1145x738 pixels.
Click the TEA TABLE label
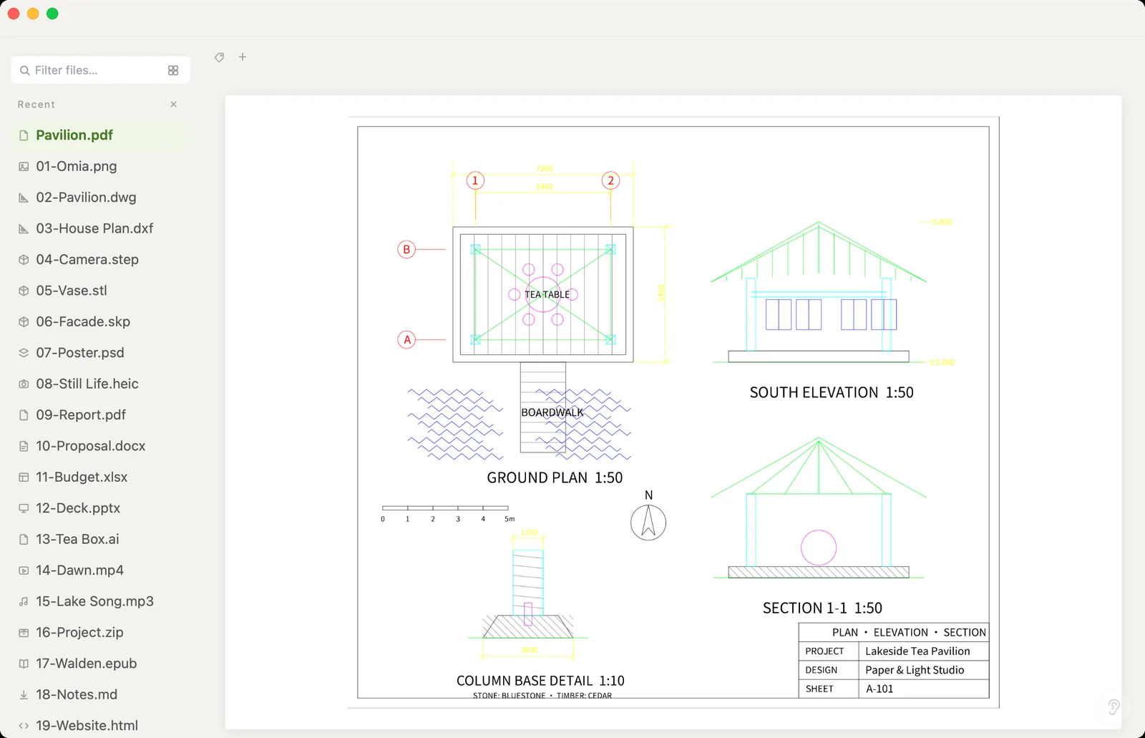[547, 294]
